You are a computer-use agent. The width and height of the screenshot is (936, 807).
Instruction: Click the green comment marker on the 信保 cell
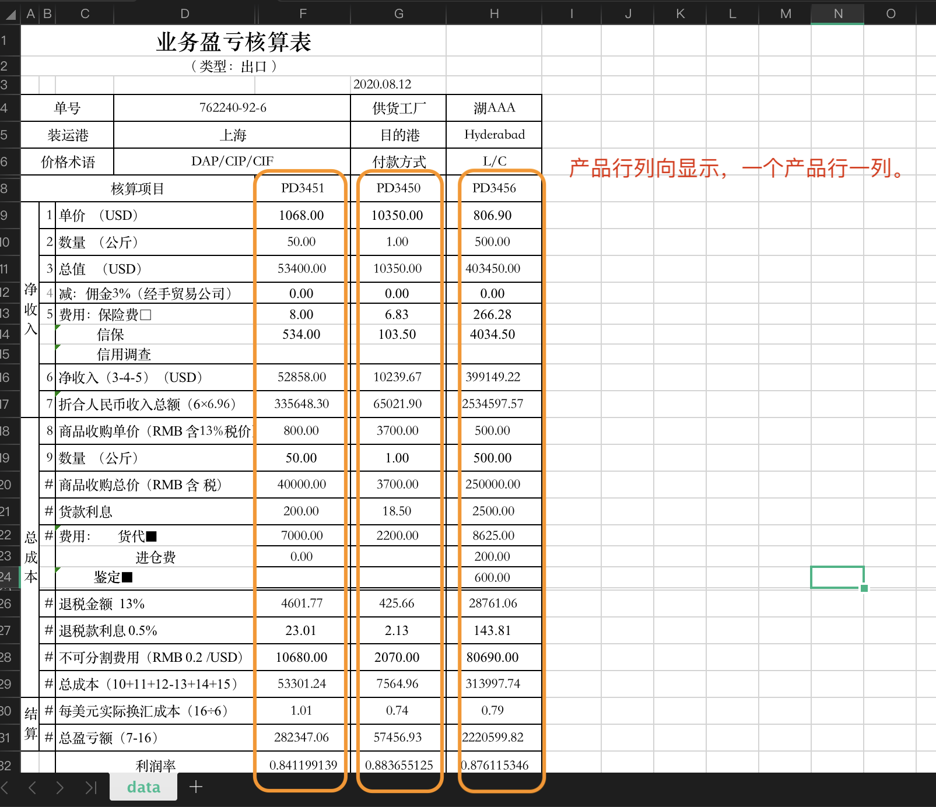[58, 327]
